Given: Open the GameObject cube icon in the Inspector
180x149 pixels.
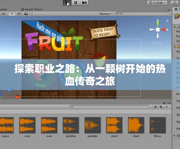Looking at the screenshot, I should (x=177, y=16).
